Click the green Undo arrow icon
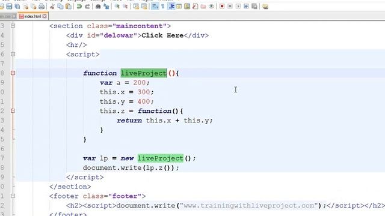The width and height of the screenshot is (385, 216). (x=79, y=7)
